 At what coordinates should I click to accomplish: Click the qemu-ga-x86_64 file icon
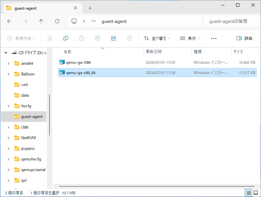point(62,73)
